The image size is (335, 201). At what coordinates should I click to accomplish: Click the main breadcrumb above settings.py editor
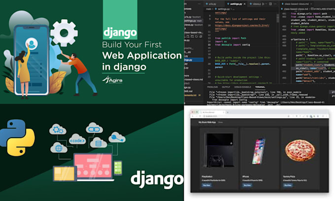click(x=208, y=9)
